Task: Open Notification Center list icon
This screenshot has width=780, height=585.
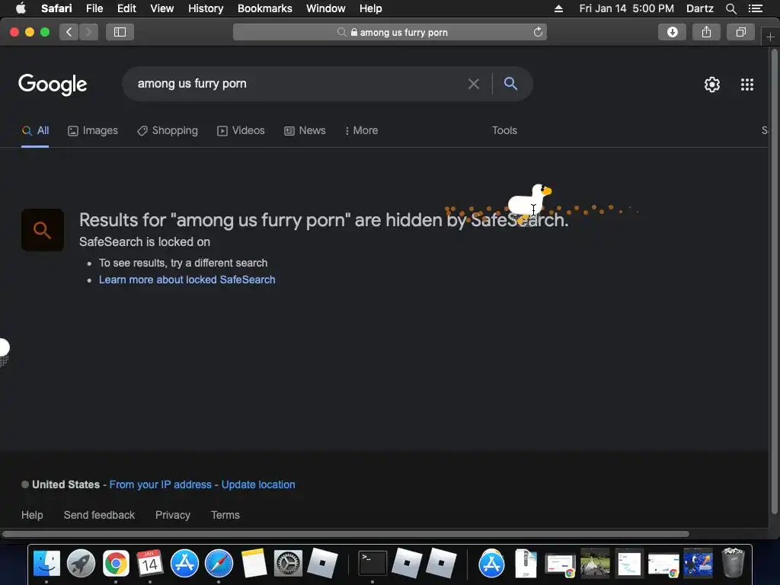Action: coord(756,8)
